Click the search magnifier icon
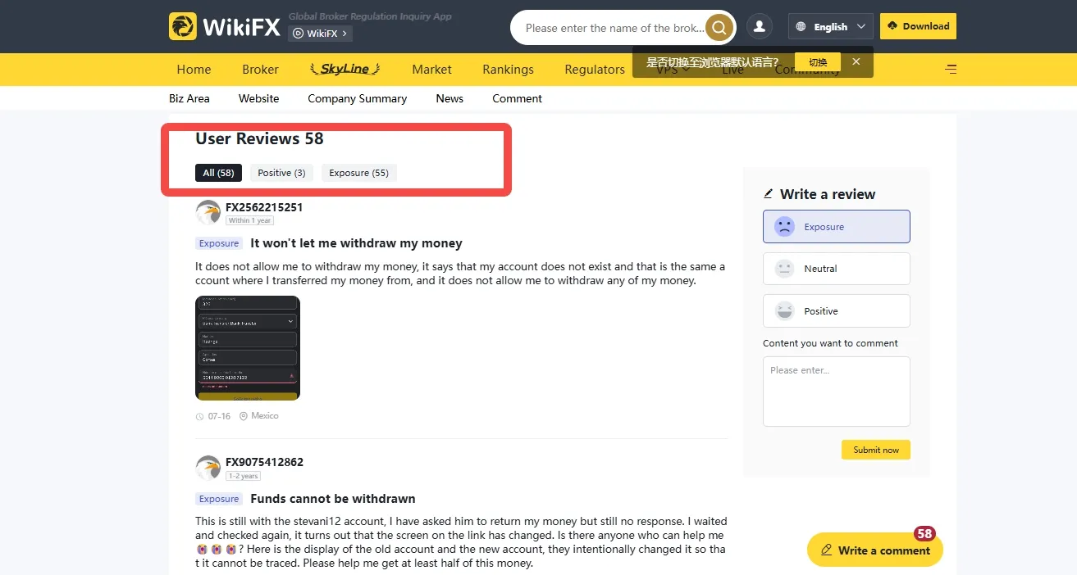Screen dimensions: 1077x575 coord(719,28)
